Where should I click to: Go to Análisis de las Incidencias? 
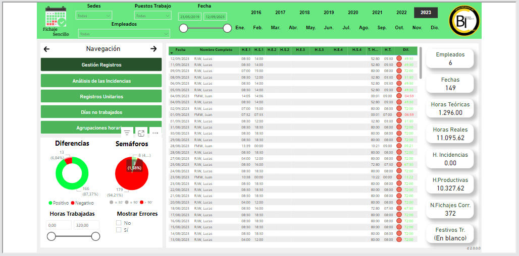click(x=101, y=81)
